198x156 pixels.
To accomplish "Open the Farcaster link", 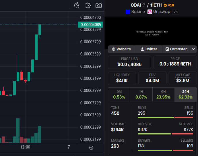I will (x=176, y=49).
